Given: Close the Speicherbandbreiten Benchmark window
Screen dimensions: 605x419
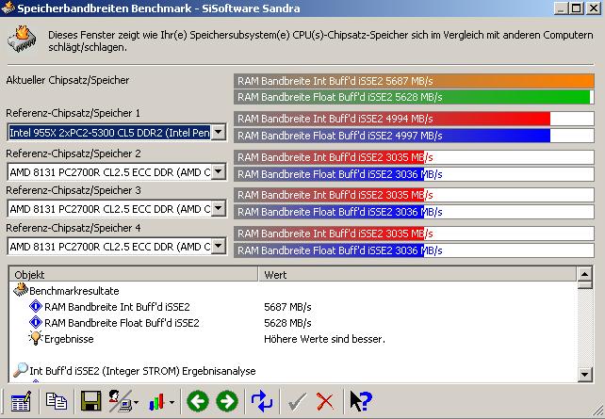Looking at the screenshot, I should pyautogui.click(x=593, y=8).
